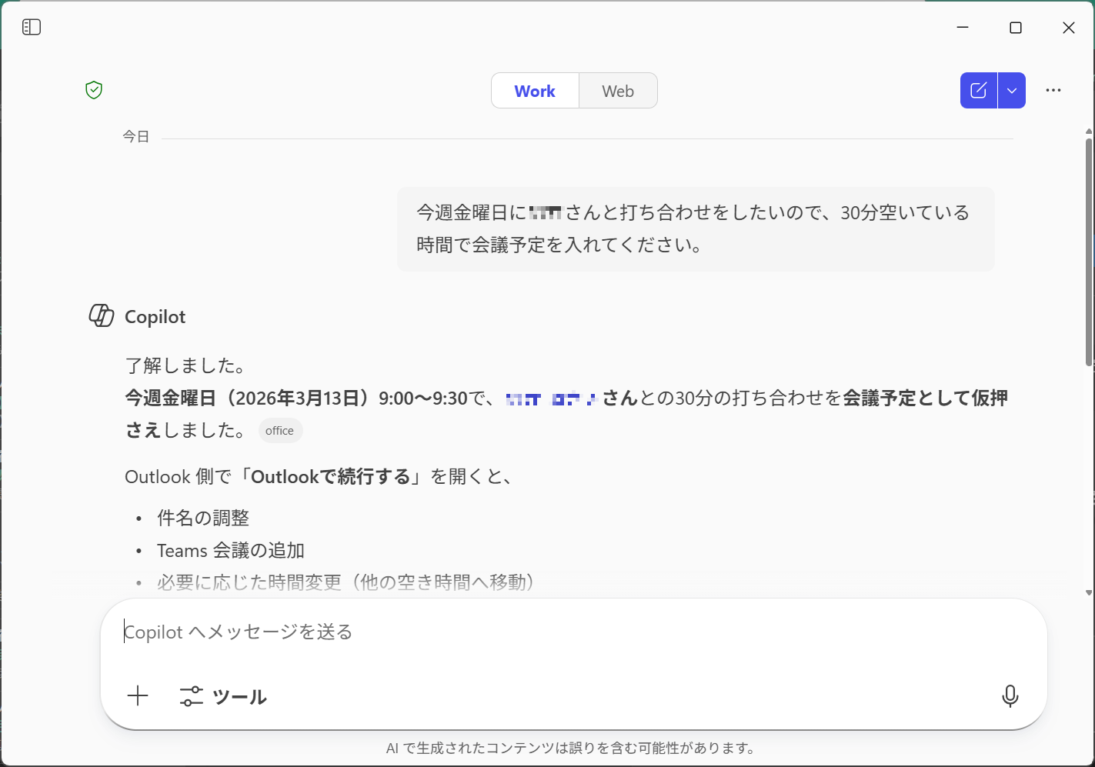Toggle the sidebar panel icon
This screenshot has width=1095, height=767.
[32, 28]
